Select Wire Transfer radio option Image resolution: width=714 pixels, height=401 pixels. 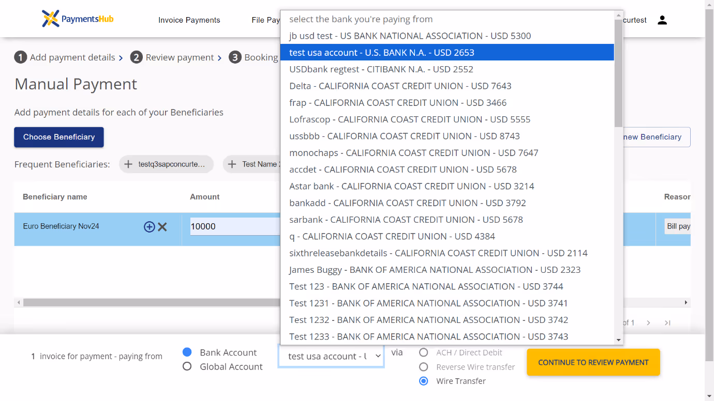click(424, 381)
